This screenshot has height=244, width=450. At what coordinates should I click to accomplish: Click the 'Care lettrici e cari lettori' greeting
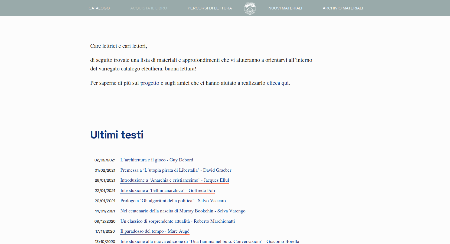(119, 46)
